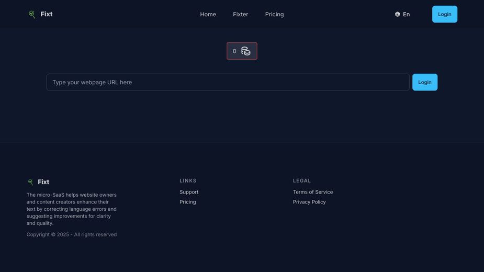The height and width of the screenshot is (272, 484).
Task: Focus the webpage URL input field
Action: click(x=228, y=82)
